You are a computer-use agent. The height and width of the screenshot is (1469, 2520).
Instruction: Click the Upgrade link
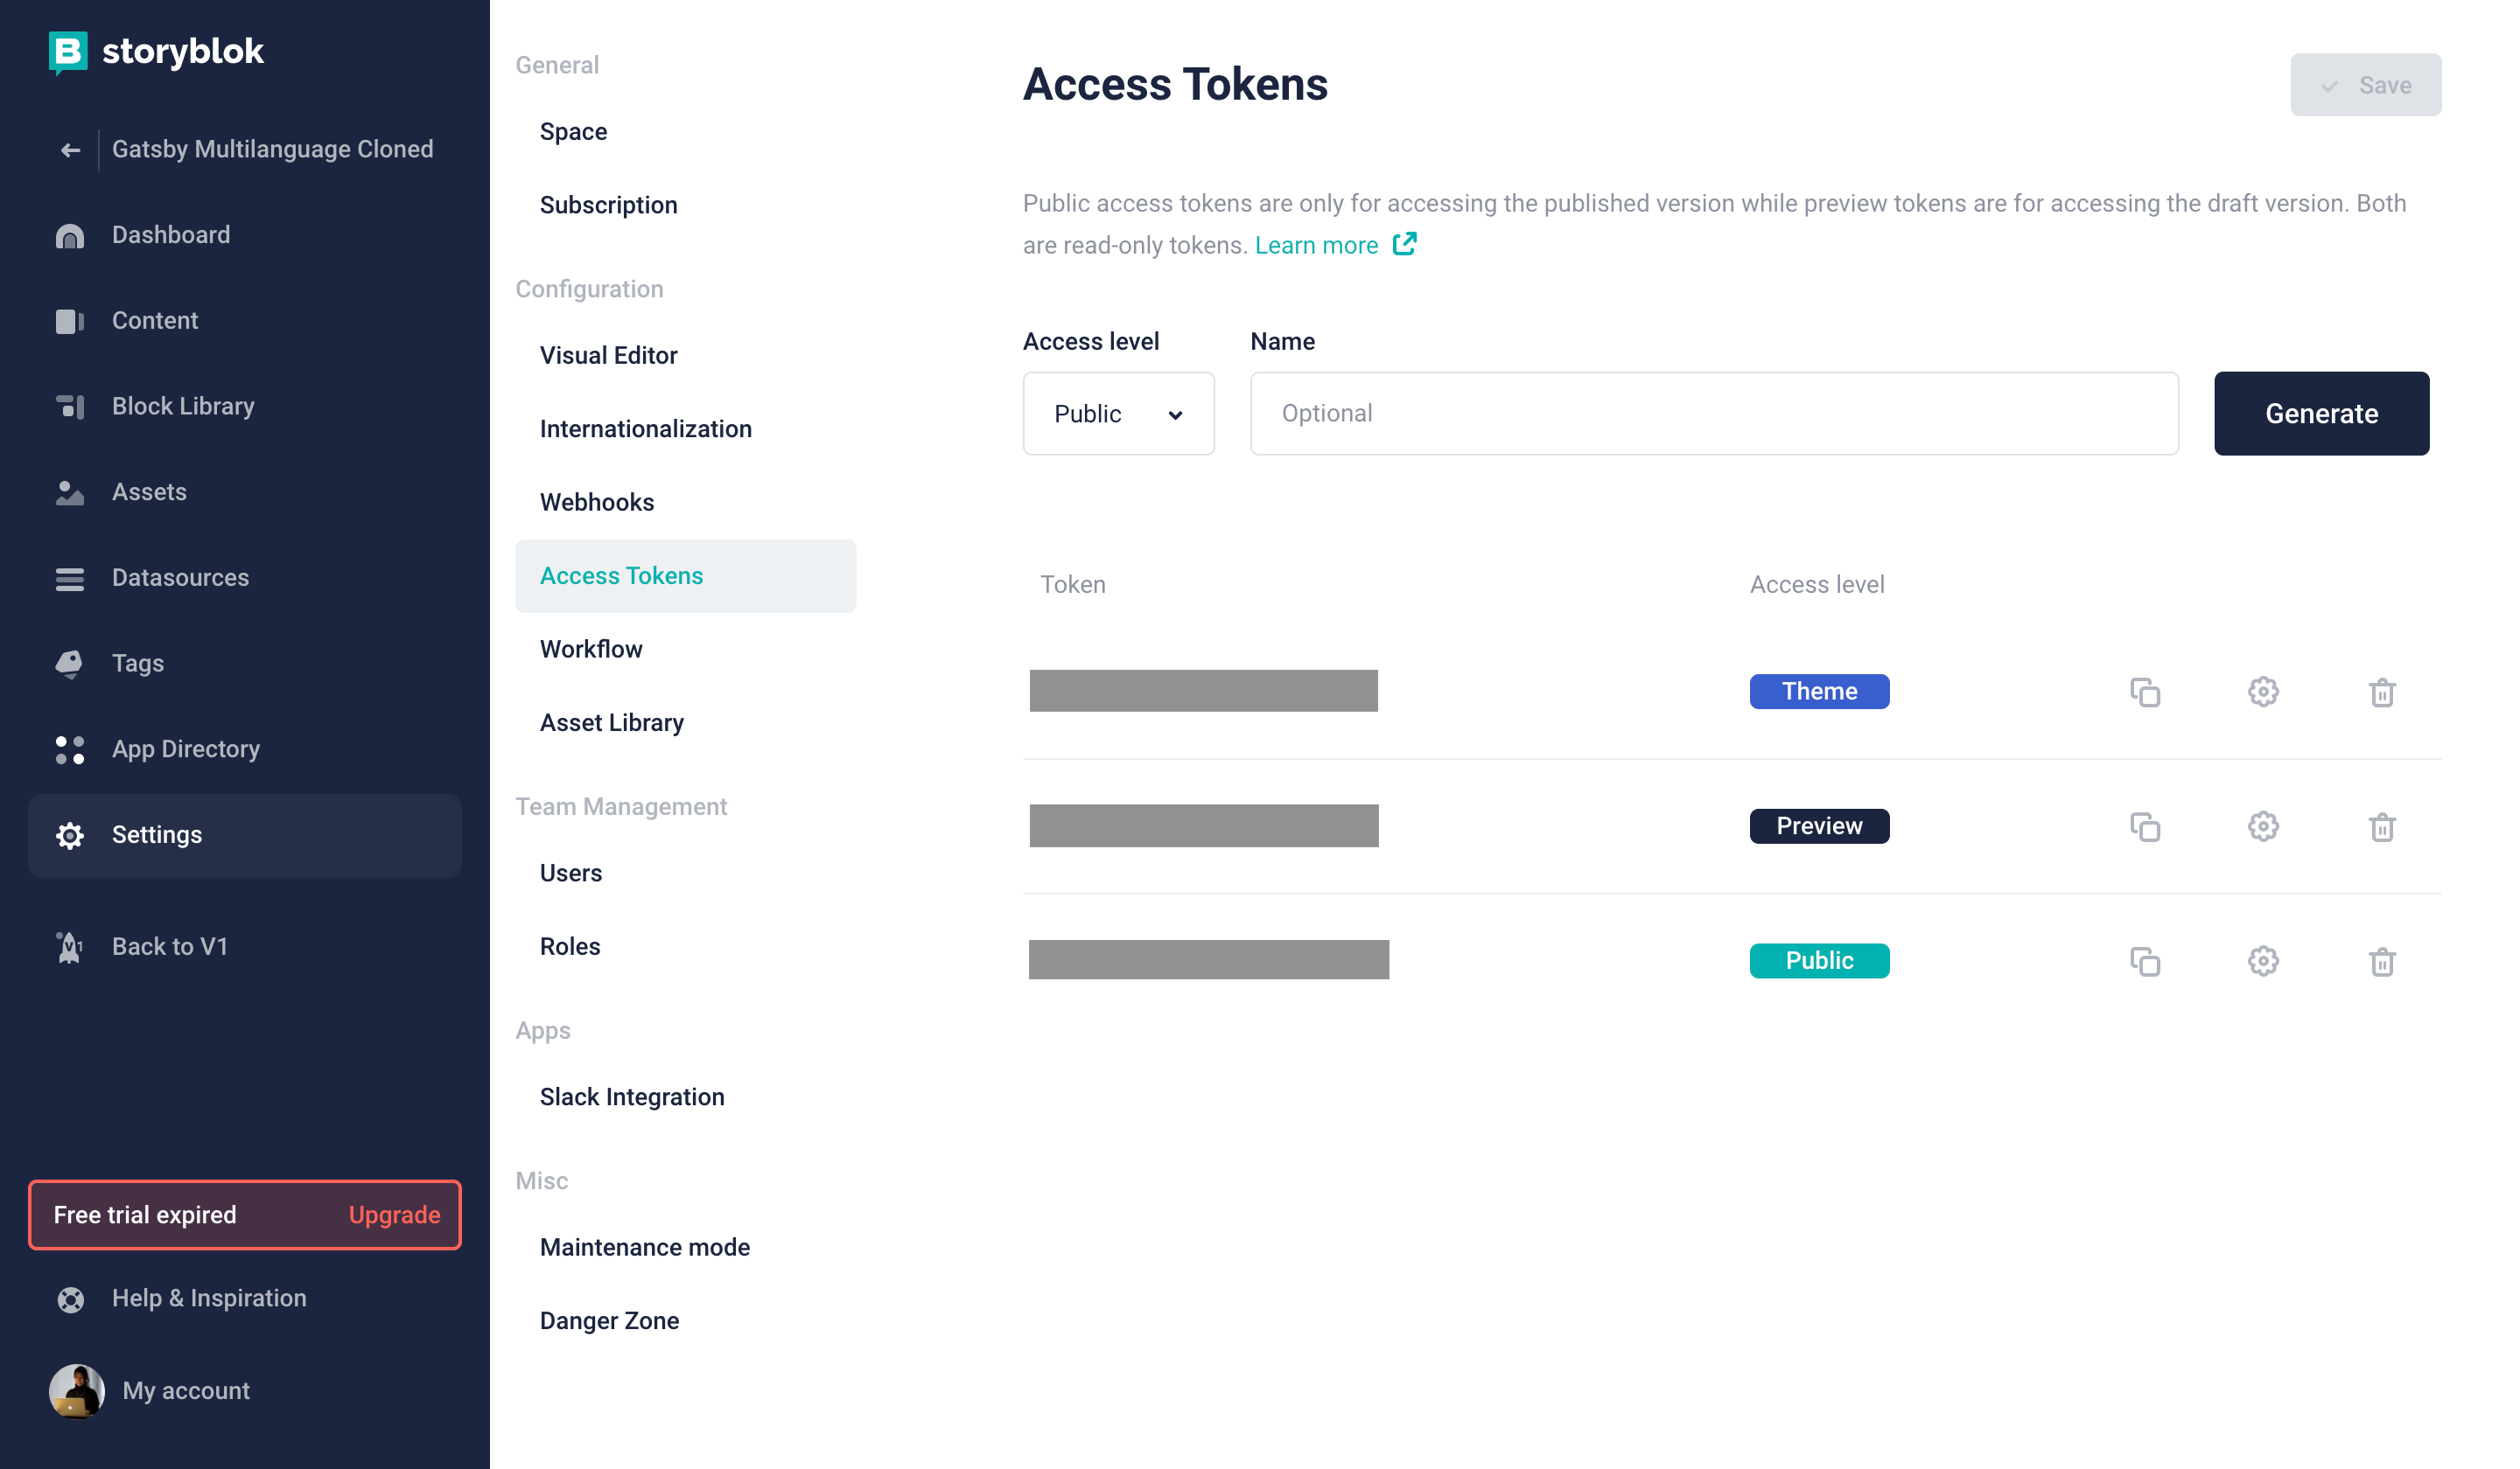pyautogui.click(x=394, y=1215)
